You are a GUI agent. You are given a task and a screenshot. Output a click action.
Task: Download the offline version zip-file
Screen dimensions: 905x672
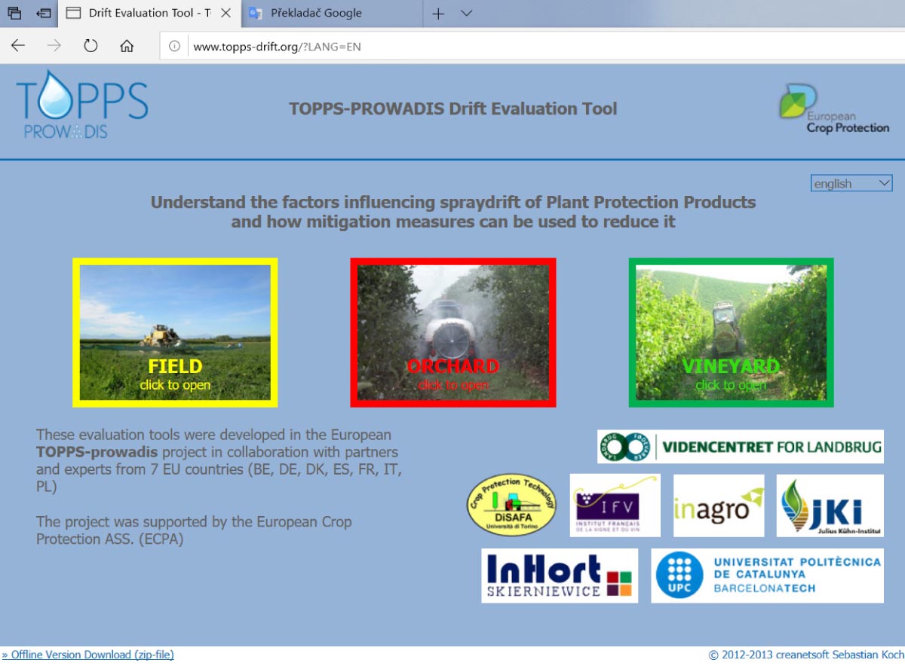coord(88,655)
